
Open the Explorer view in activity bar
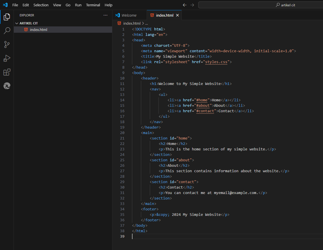tap(7, 17)
